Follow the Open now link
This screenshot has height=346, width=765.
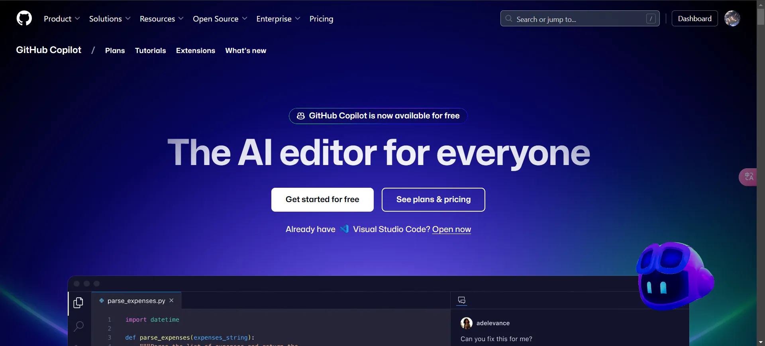451,229
